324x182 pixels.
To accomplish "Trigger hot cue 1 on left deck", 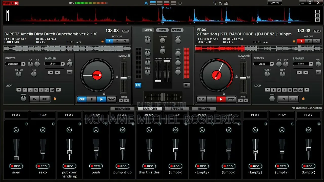I will click(x=109, y=41).
